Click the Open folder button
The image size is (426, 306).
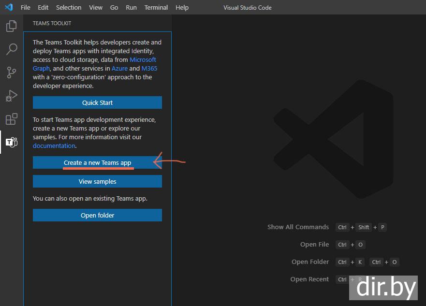click(97, 215)
